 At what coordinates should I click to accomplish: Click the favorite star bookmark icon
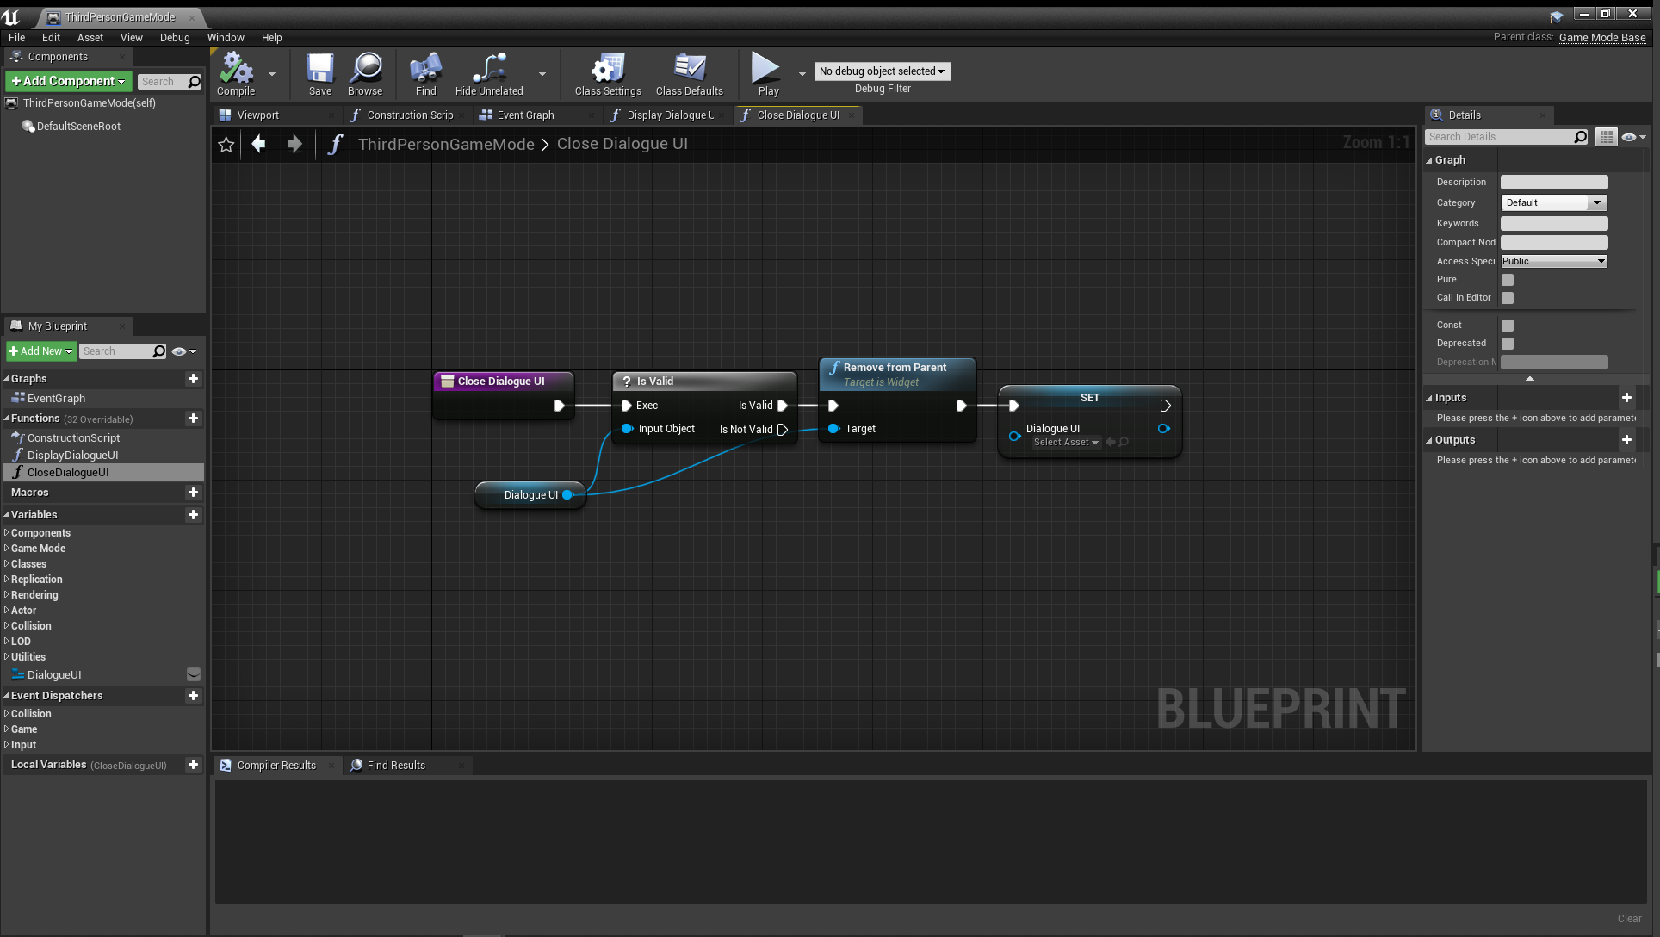pyautogui.click(x=226, y=145)
